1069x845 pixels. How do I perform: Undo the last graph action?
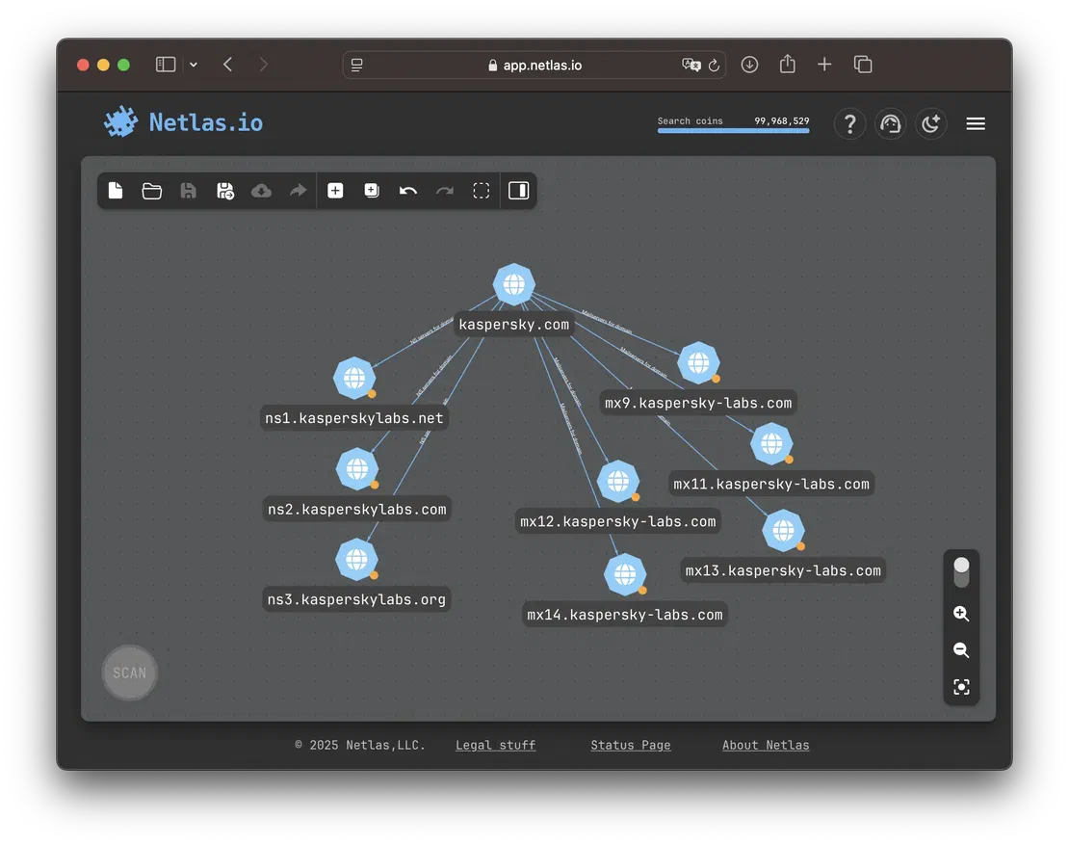407,191
